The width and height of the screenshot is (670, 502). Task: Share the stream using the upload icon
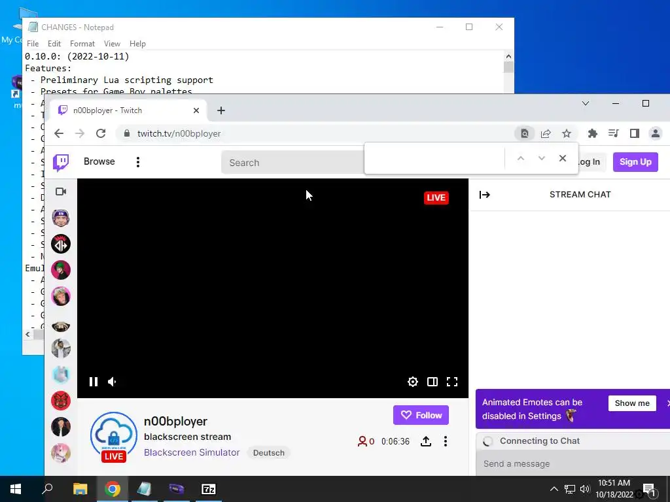pyautogui.click(x=425, y=441)
